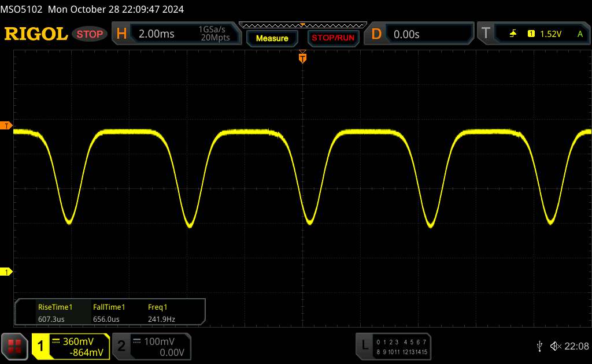Open the red grid function menu icon
The width and height of the screenshot is (592, 364).
tap(15, 346)
